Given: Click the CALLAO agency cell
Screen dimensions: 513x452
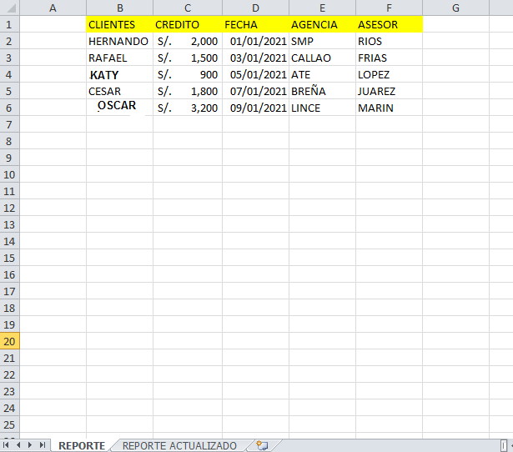Looking at the screenshot, I should point(323,58).
